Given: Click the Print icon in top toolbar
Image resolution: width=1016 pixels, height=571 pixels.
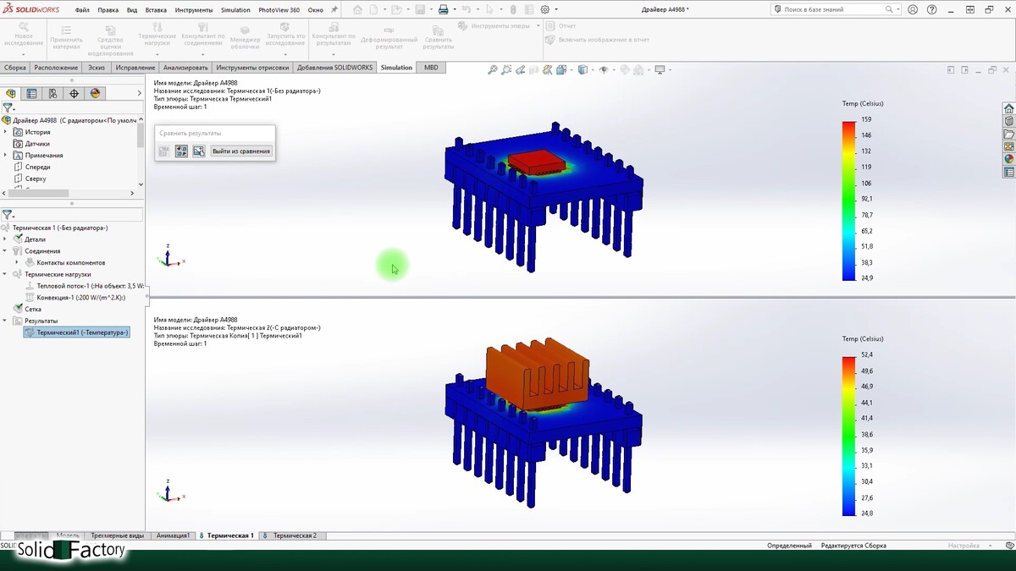Looking at the screenshot, I should [x=443, y=10].
